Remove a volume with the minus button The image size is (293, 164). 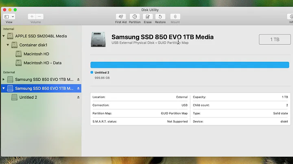39,17
